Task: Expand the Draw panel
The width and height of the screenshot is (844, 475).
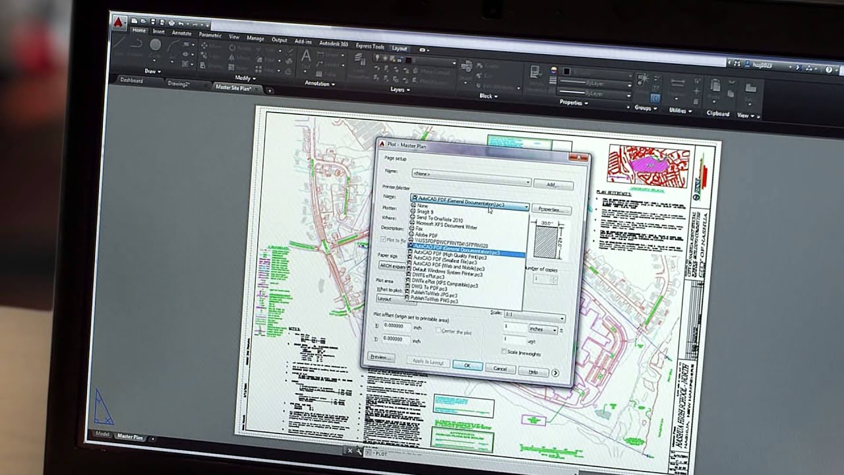Action: pyautogui.click(x=152, y=71)
